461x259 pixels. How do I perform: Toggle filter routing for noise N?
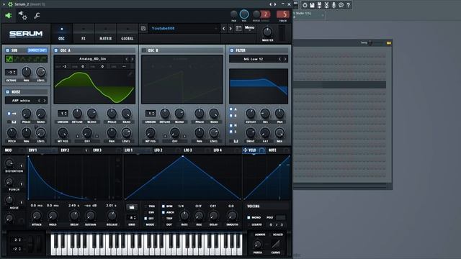[230, 125]
